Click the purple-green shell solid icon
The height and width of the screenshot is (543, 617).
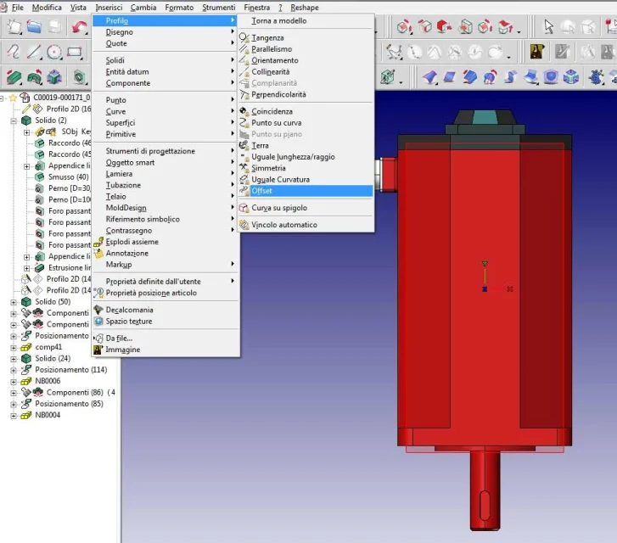pos(54,77)
